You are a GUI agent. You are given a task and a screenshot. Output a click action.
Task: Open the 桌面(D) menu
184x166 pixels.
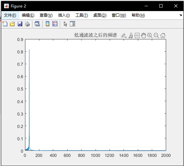(x=100, y=15)
